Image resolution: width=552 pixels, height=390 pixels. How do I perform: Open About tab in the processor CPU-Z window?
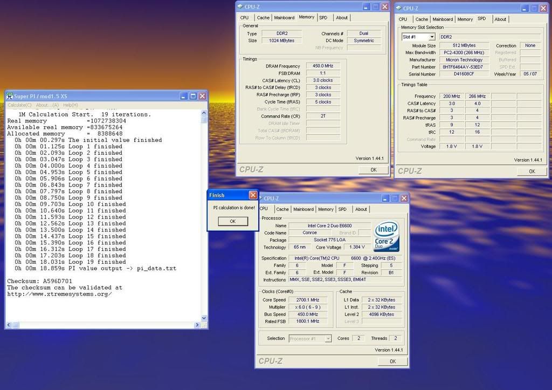361,209
